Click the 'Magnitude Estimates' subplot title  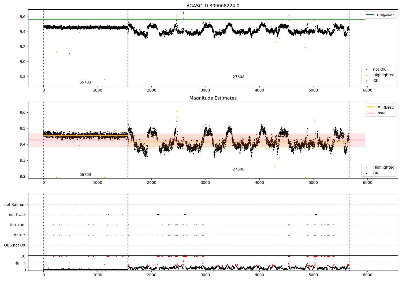213,98
